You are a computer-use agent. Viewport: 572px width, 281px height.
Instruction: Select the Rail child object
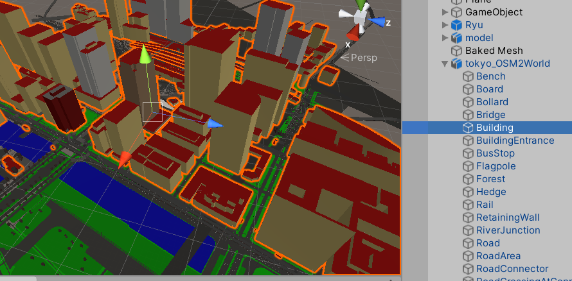485,205
